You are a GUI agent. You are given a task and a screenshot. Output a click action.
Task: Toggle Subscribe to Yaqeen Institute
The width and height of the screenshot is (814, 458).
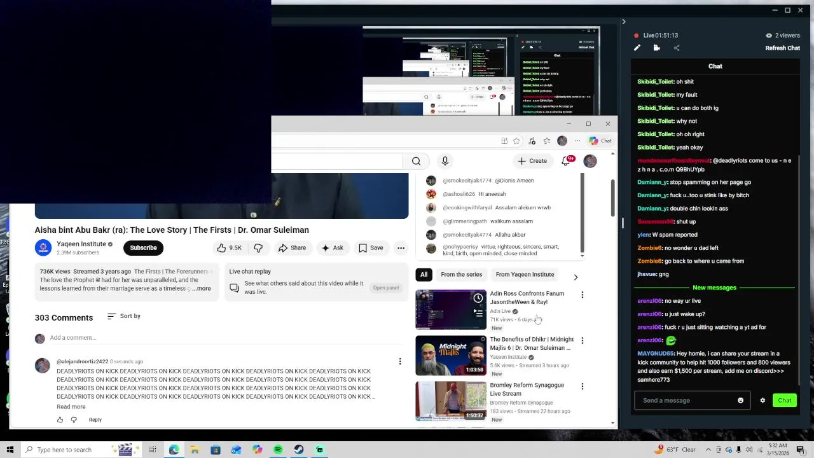click(x=143, y=248)
